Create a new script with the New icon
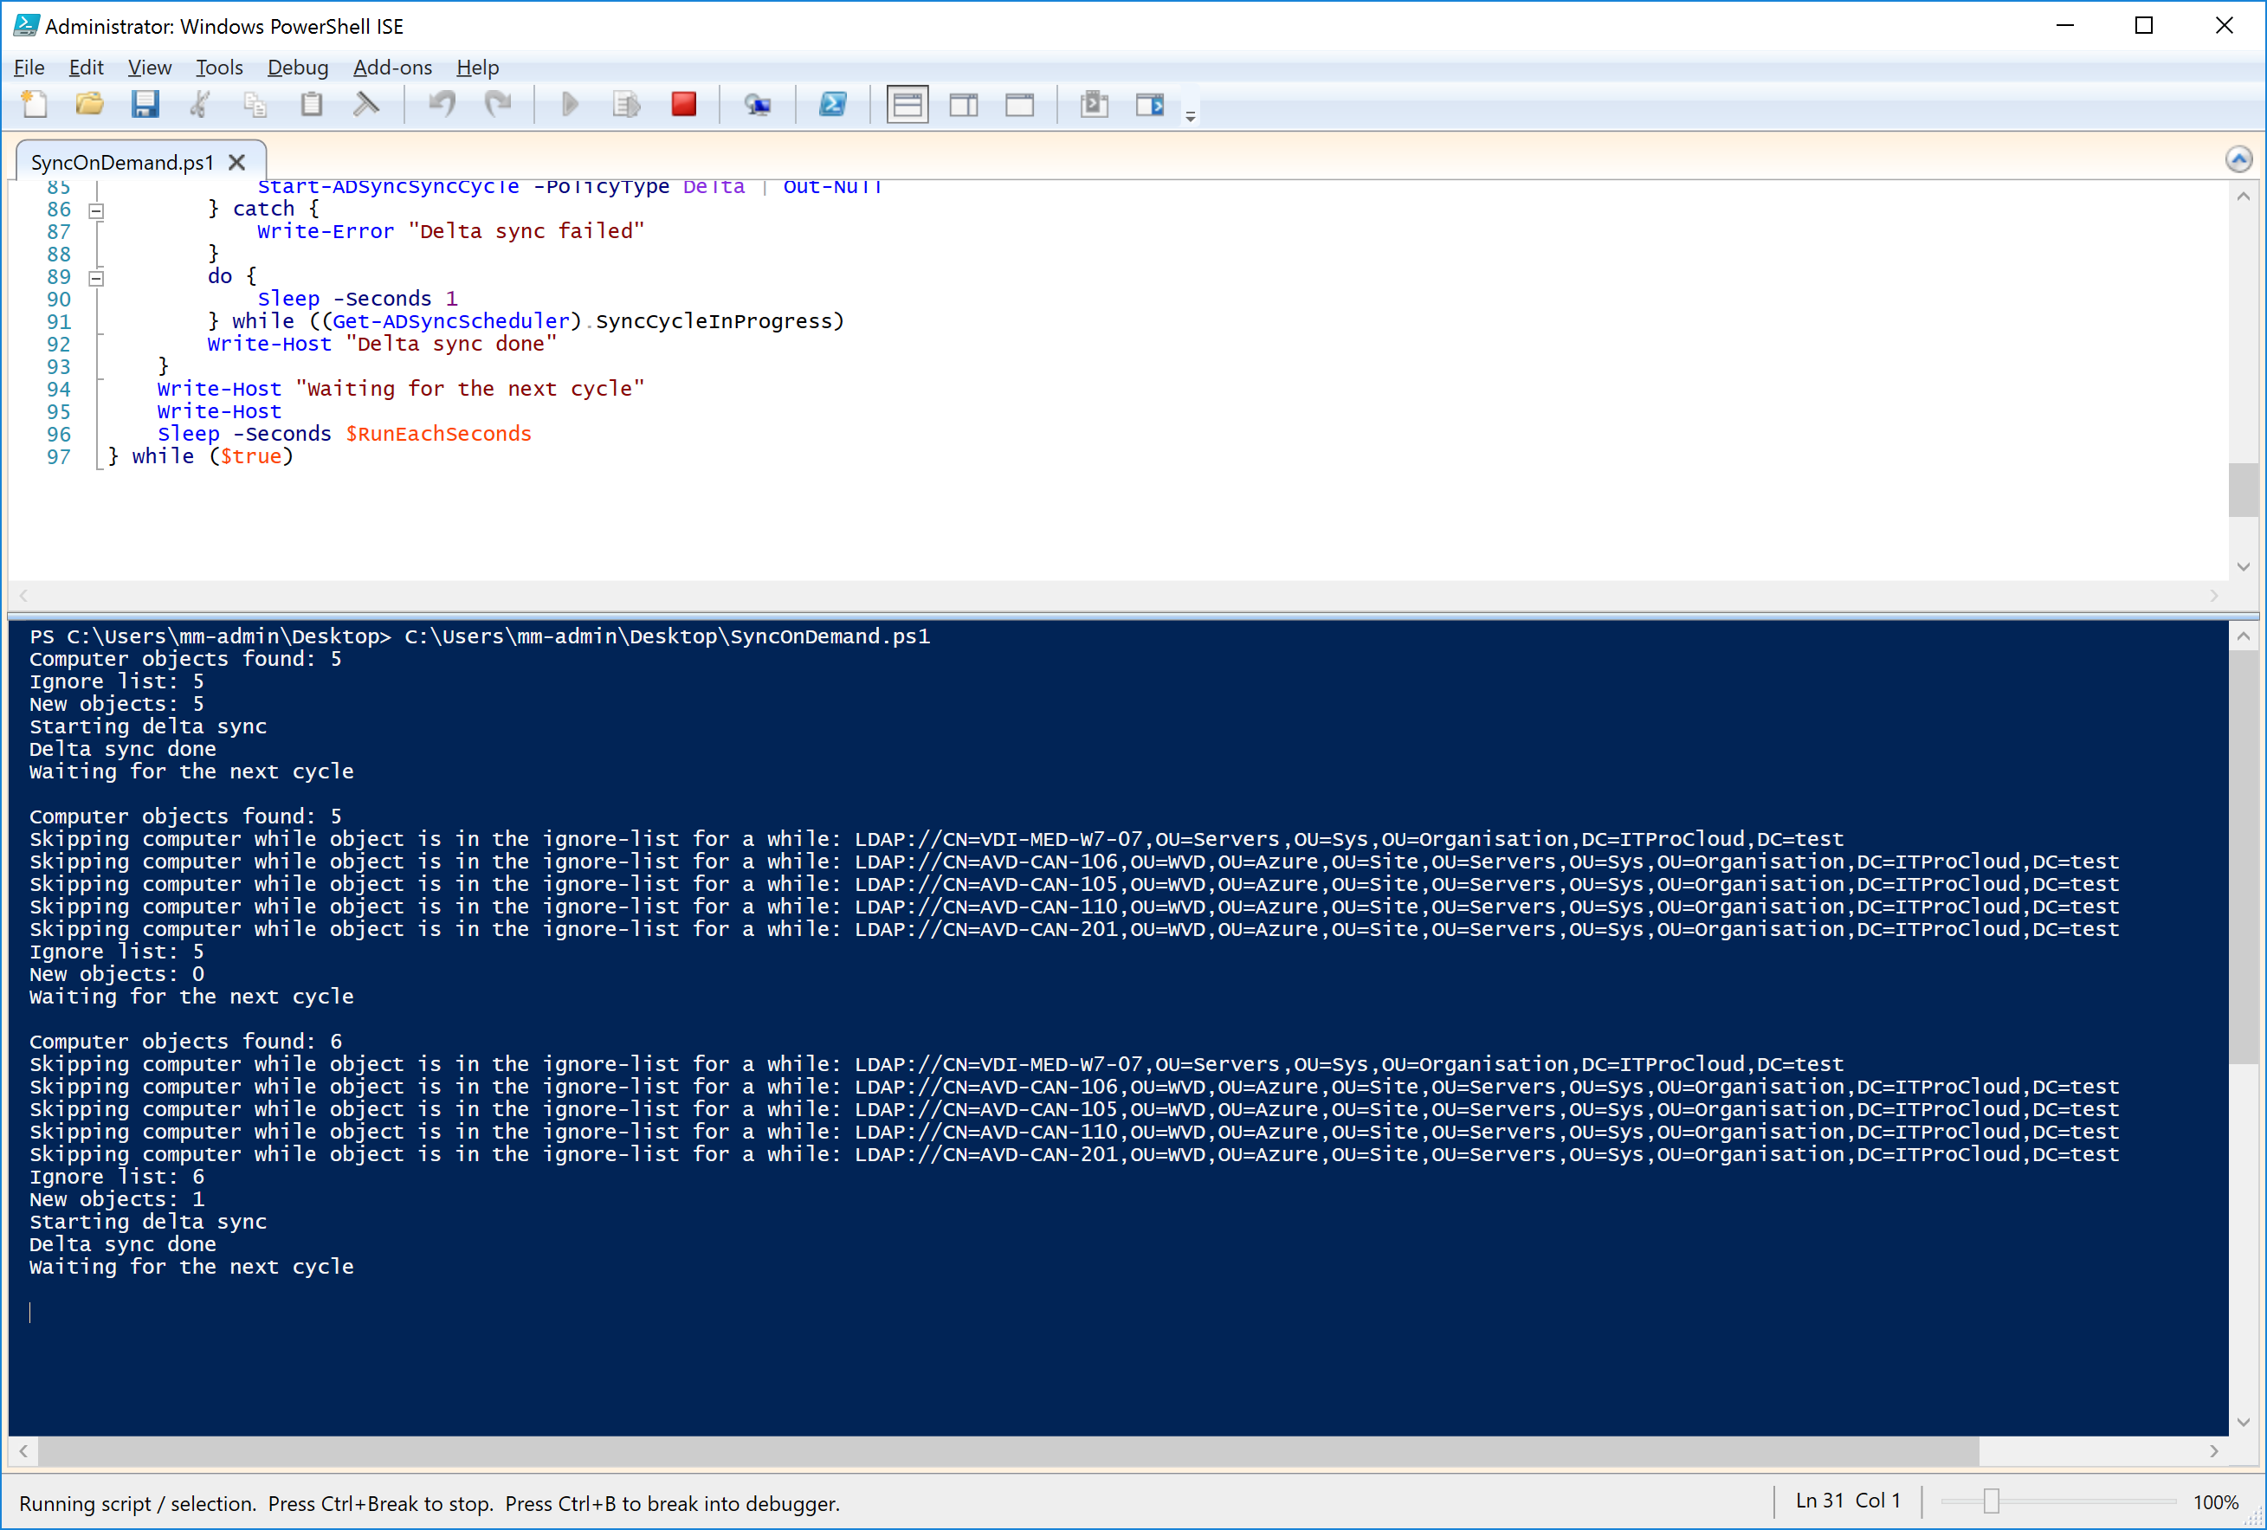This screenshot has height=1530, width=2267. tap(36, 103)
